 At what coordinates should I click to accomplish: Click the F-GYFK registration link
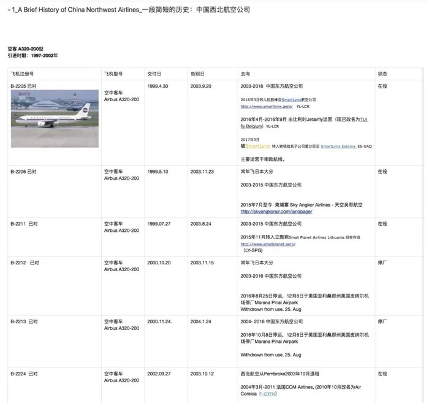pyautogui.click(x=268, y=394)
